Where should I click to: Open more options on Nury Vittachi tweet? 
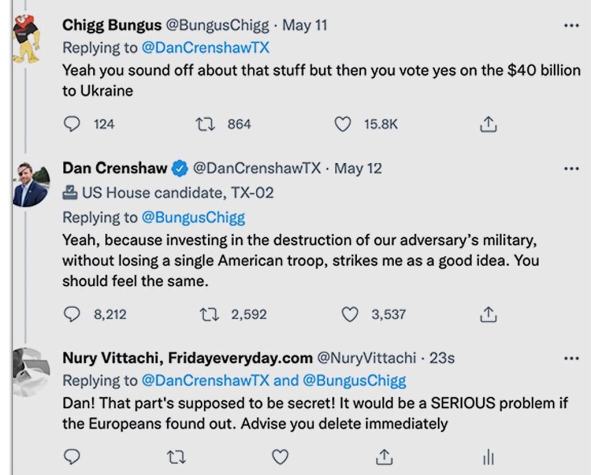pyautogui.click(x=571, y=358)
